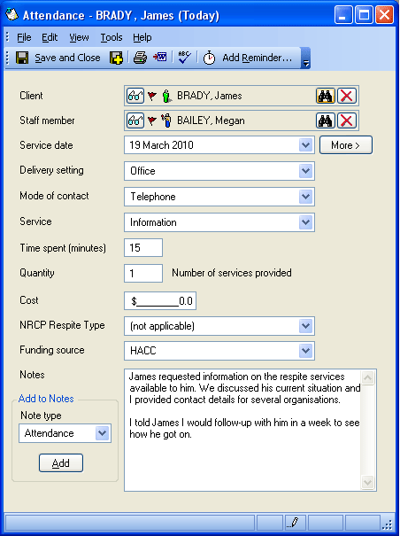Click the Cost input field

tap(160, 301)
